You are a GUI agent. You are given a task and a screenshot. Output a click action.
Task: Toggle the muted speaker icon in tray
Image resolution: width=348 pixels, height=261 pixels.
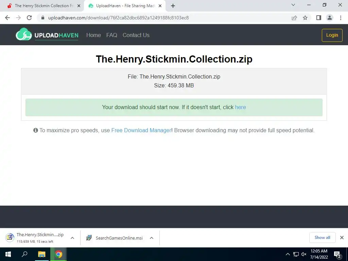304,254
